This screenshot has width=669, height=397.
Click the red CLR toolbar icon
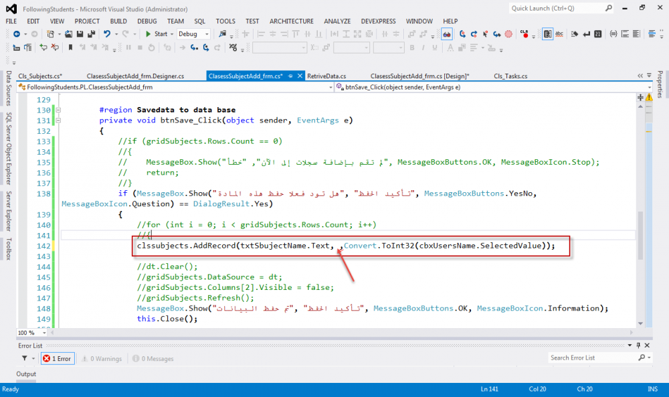(524, 33)
